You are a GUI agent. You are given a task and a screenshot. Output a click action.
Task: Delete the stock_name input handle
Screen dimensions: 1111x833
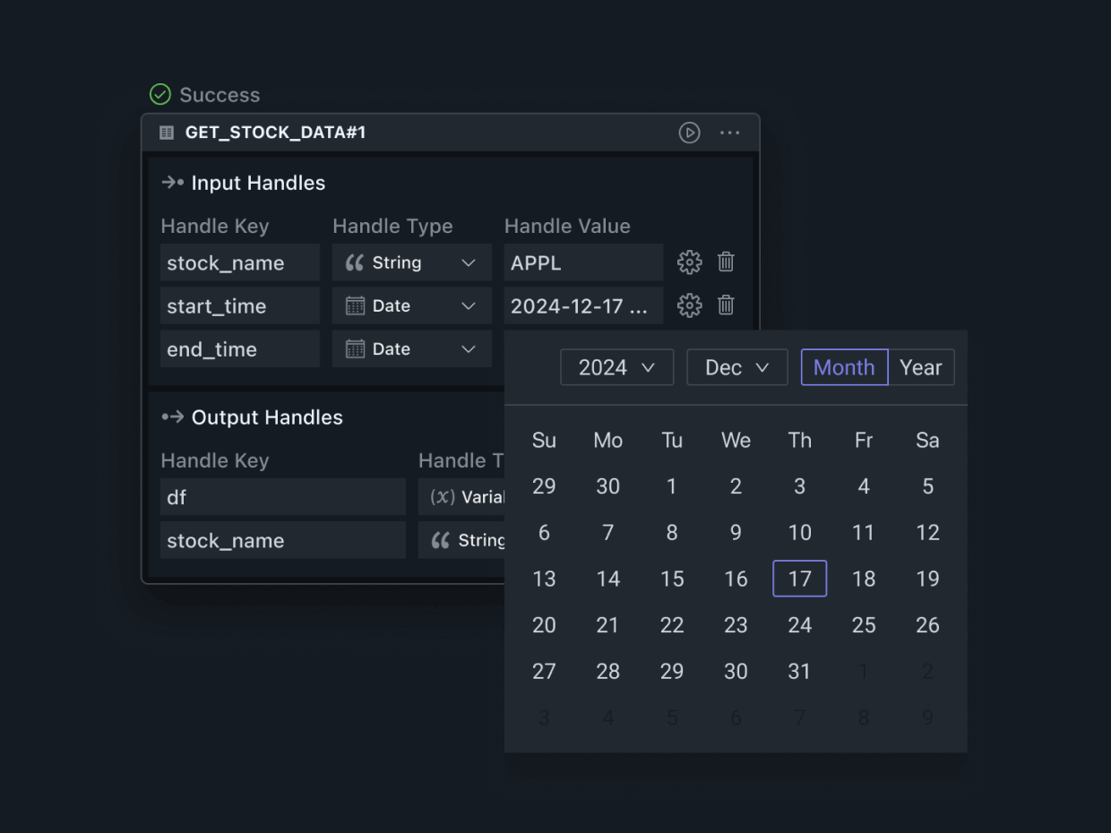(x=727, y=262)
